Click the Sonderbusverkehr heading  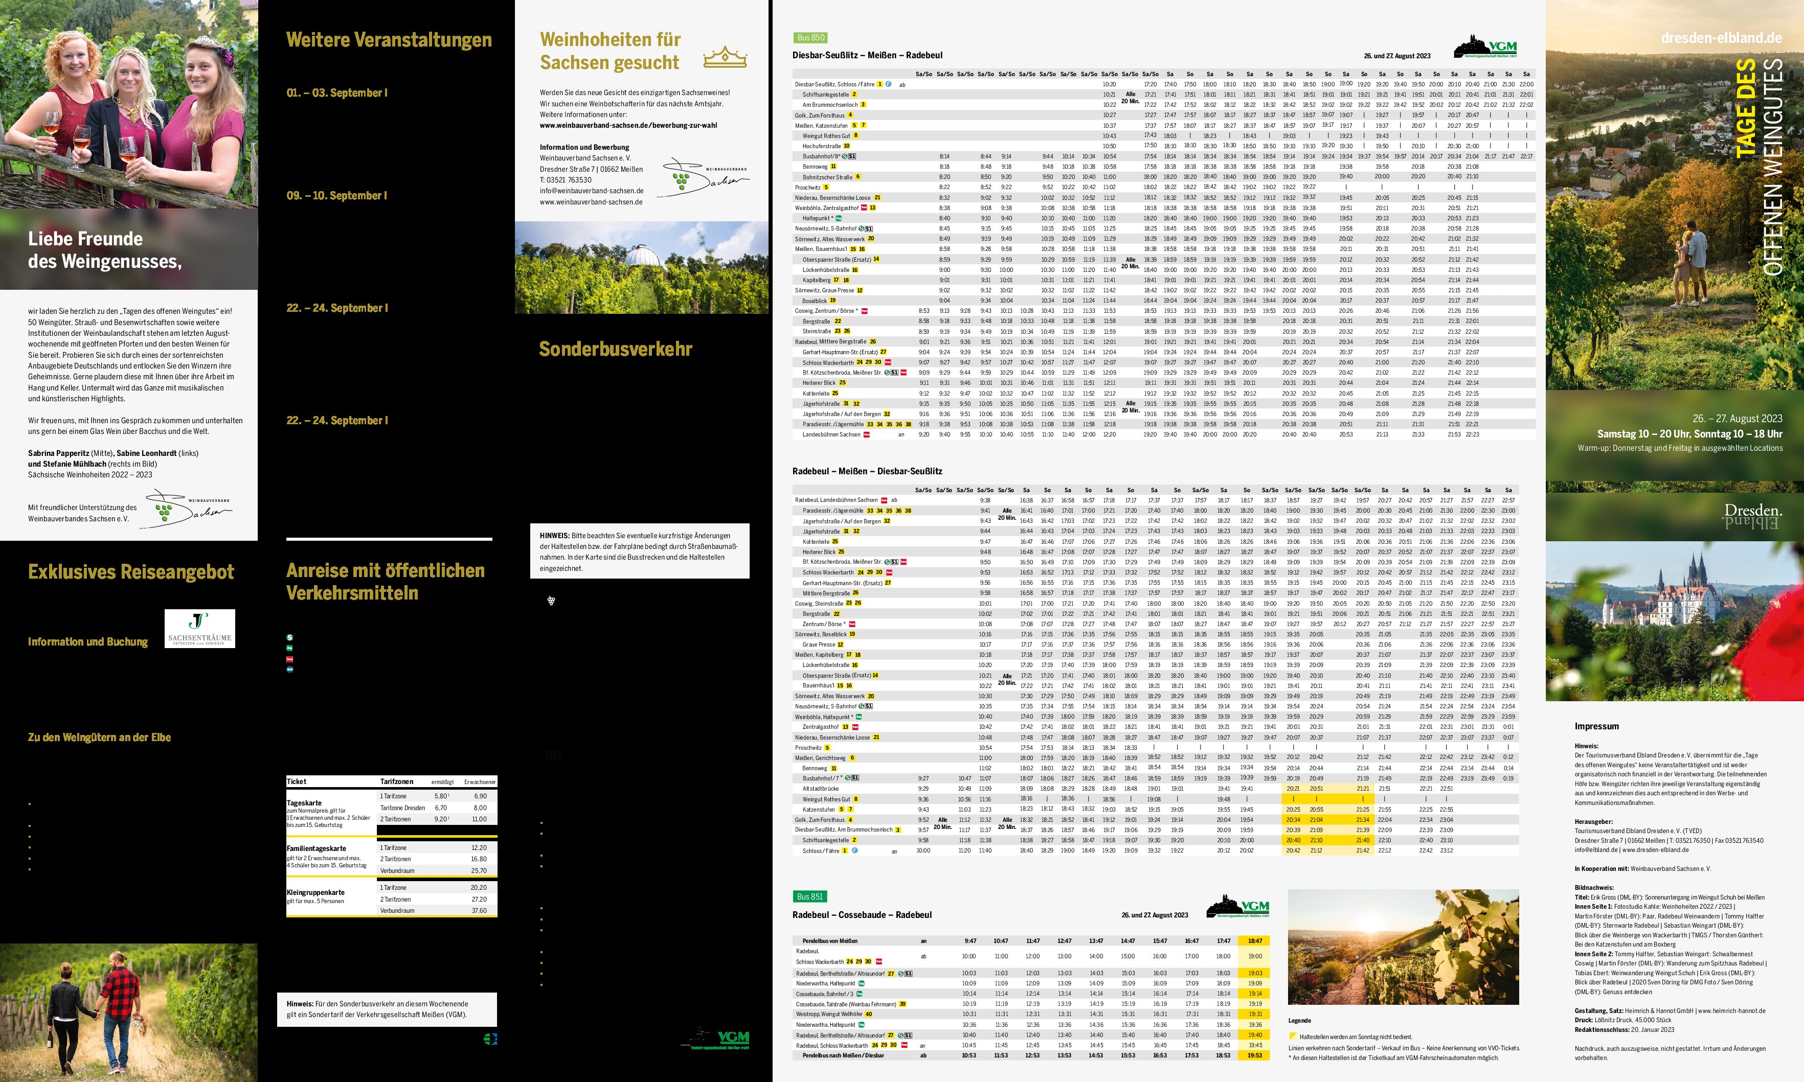(x=615, y=349)
